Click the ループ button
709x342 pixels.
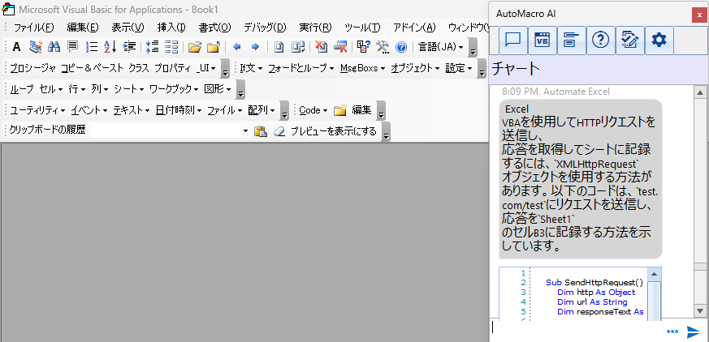[22, 89]
